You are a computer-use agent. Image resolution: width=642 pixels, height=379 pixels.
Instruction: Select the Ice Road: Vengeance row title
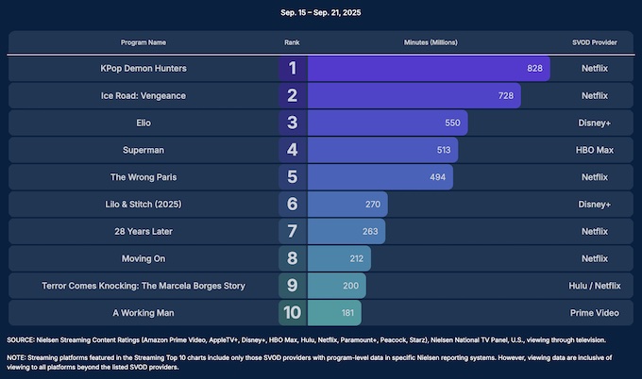[144, 96]
